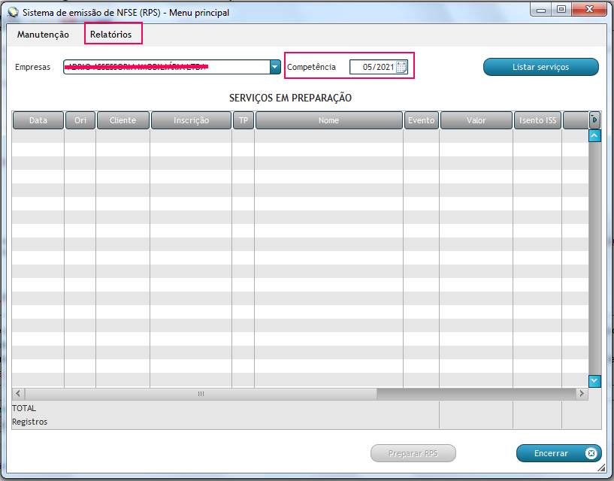Click the Nome column header
This screenshot has width=614, height=481.
(328, 120)
